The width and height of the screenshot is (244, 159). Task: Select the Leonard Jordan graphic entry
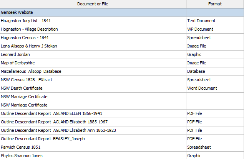15,54
